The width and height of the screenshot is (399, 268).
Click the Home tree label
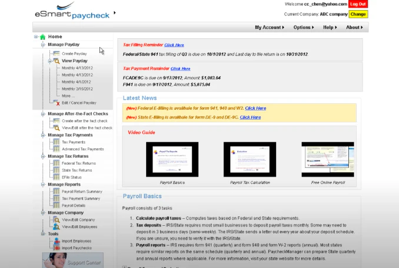point(55,37)
